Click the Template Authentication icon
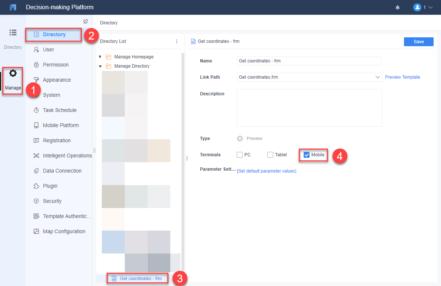This screenshot has height=286, width=441. pyautogui.click(x=36, y=217)
